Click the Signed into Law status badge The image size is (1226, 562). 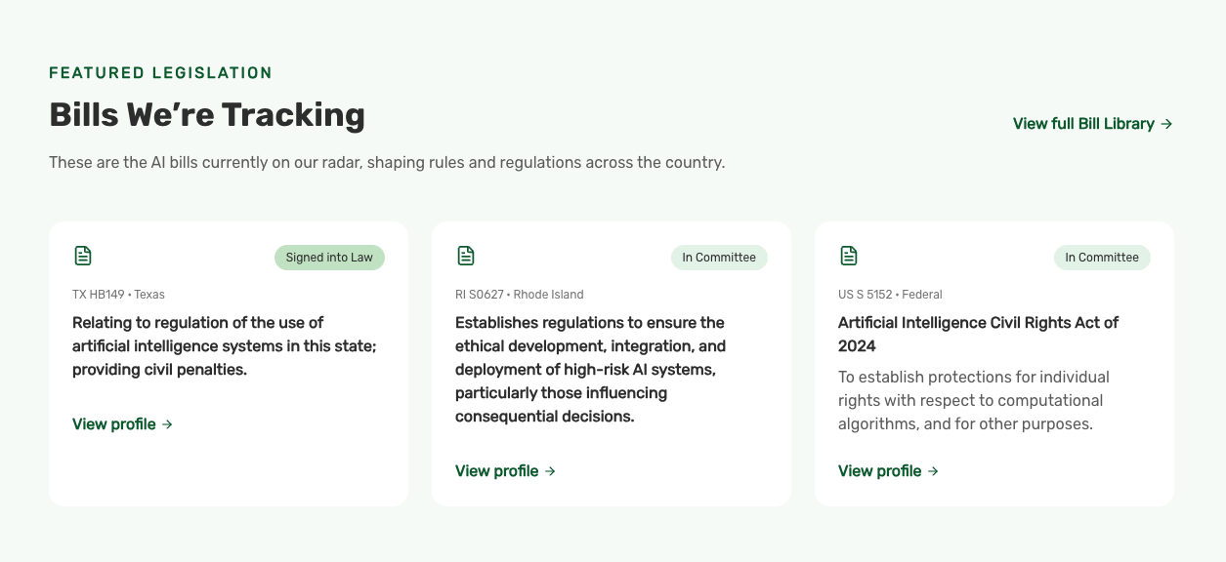(x=329, y=258)
